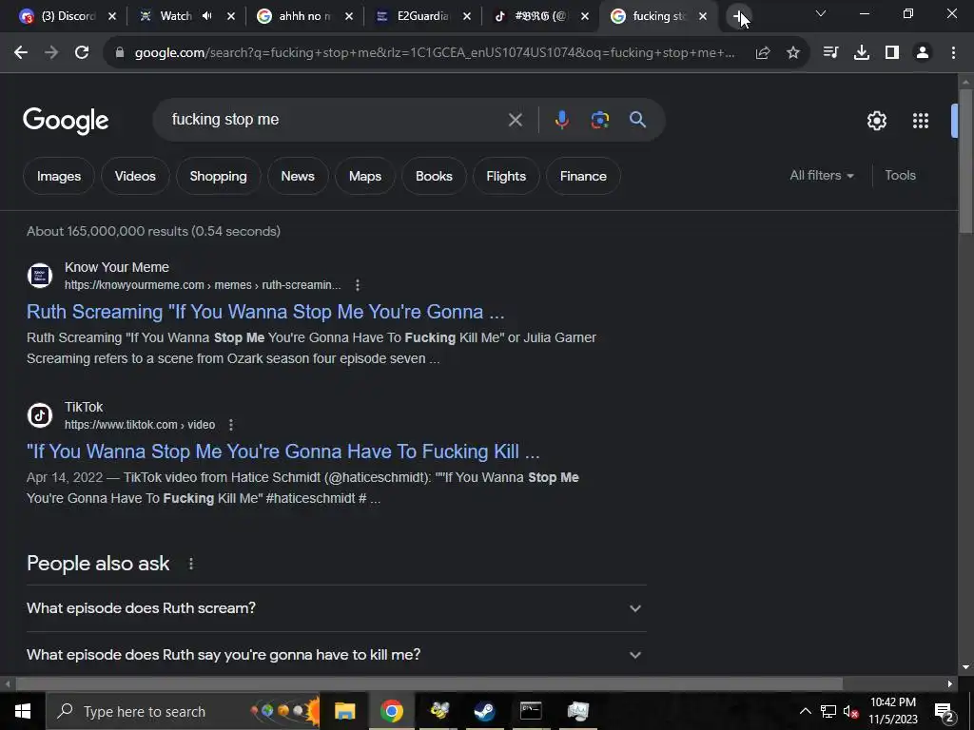This screenshot has width=974, height=730.
Task: Filter results by News
Action: pos(298,176)
